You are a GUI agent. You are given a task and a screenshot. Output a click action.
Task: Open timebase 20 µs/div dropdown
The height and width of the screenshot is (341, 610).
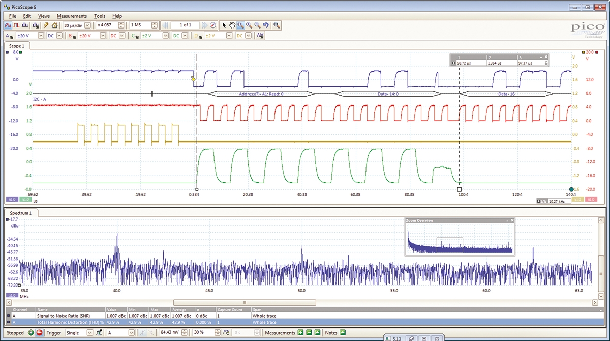pos(87,25)
